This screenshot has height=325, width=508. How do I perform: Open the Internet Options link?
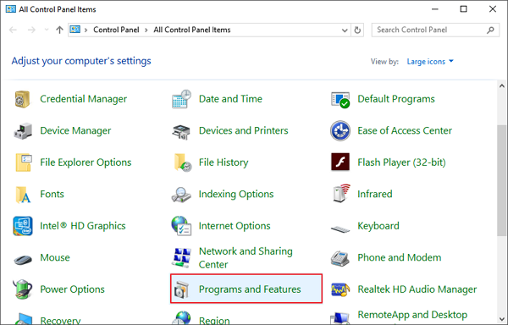[235, 226]
